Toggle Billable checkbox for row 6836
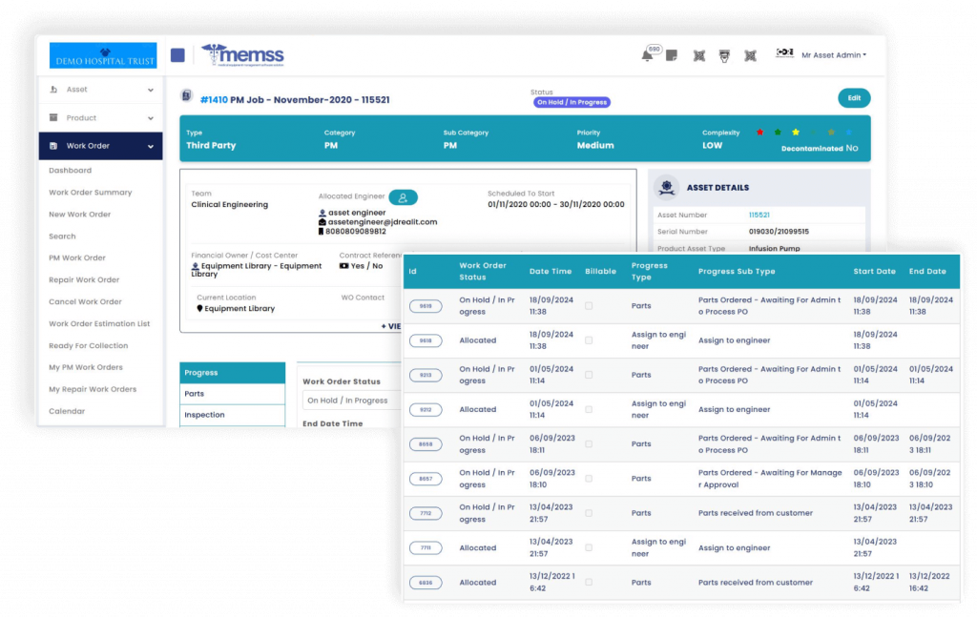 point(589,583)
